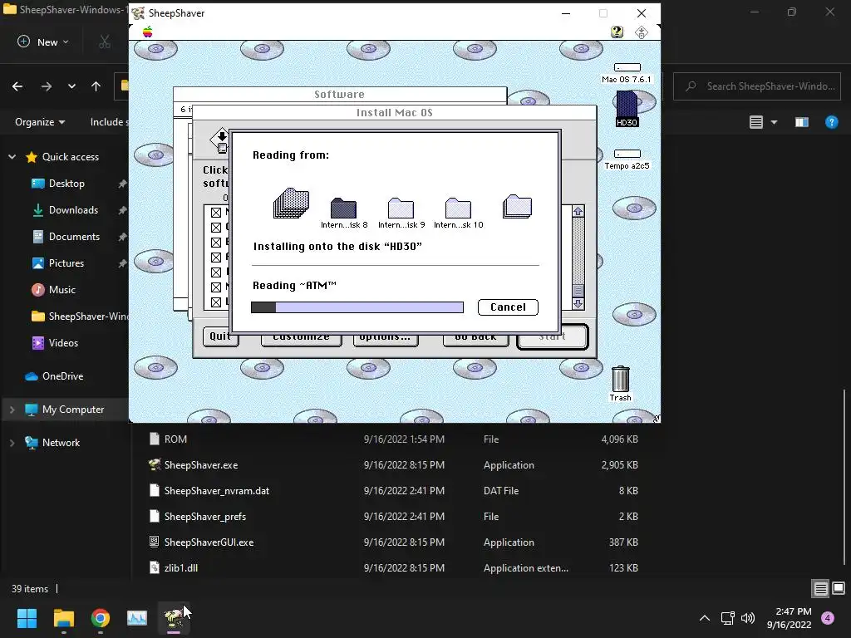The width and height of the screenshot is (851, 638).
Task: Open the Mac application switcher icon
Action: (641, 32)
